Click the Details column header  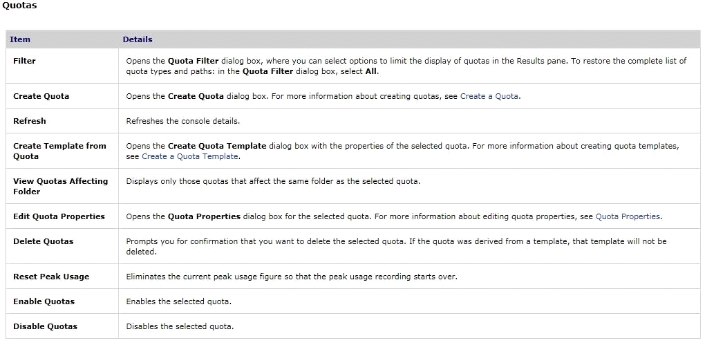click(x=138, y=39)
